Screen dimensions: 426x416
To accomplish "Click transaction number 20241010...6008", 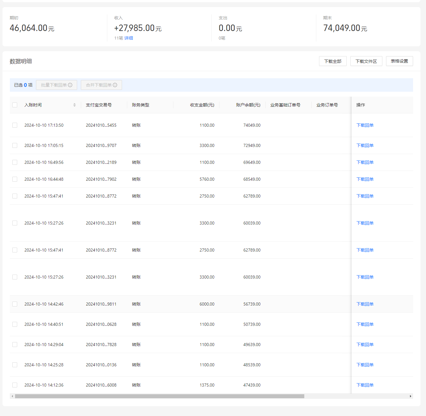I will pyautogui.click(x=101, y=385).
